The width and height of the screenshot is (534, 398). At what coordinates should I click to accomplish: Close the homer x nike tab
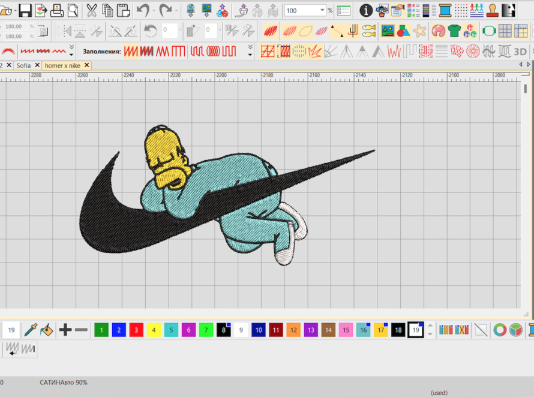87,65
